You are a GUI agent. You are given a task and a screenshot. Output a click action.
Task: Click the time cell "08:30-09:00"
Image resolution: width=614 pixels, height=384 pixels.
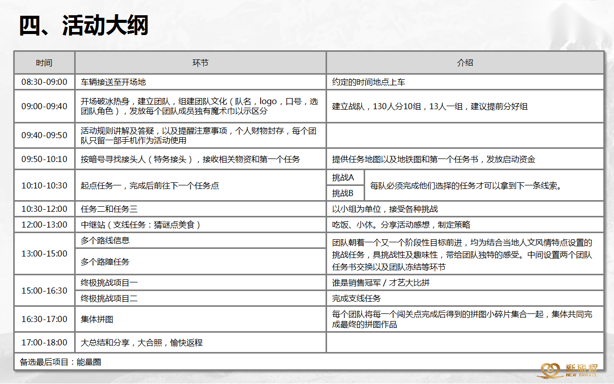(44, 82)
